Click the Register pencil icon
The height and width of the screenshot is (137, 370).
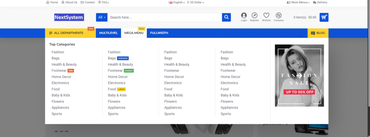click(x=254, y=15)
